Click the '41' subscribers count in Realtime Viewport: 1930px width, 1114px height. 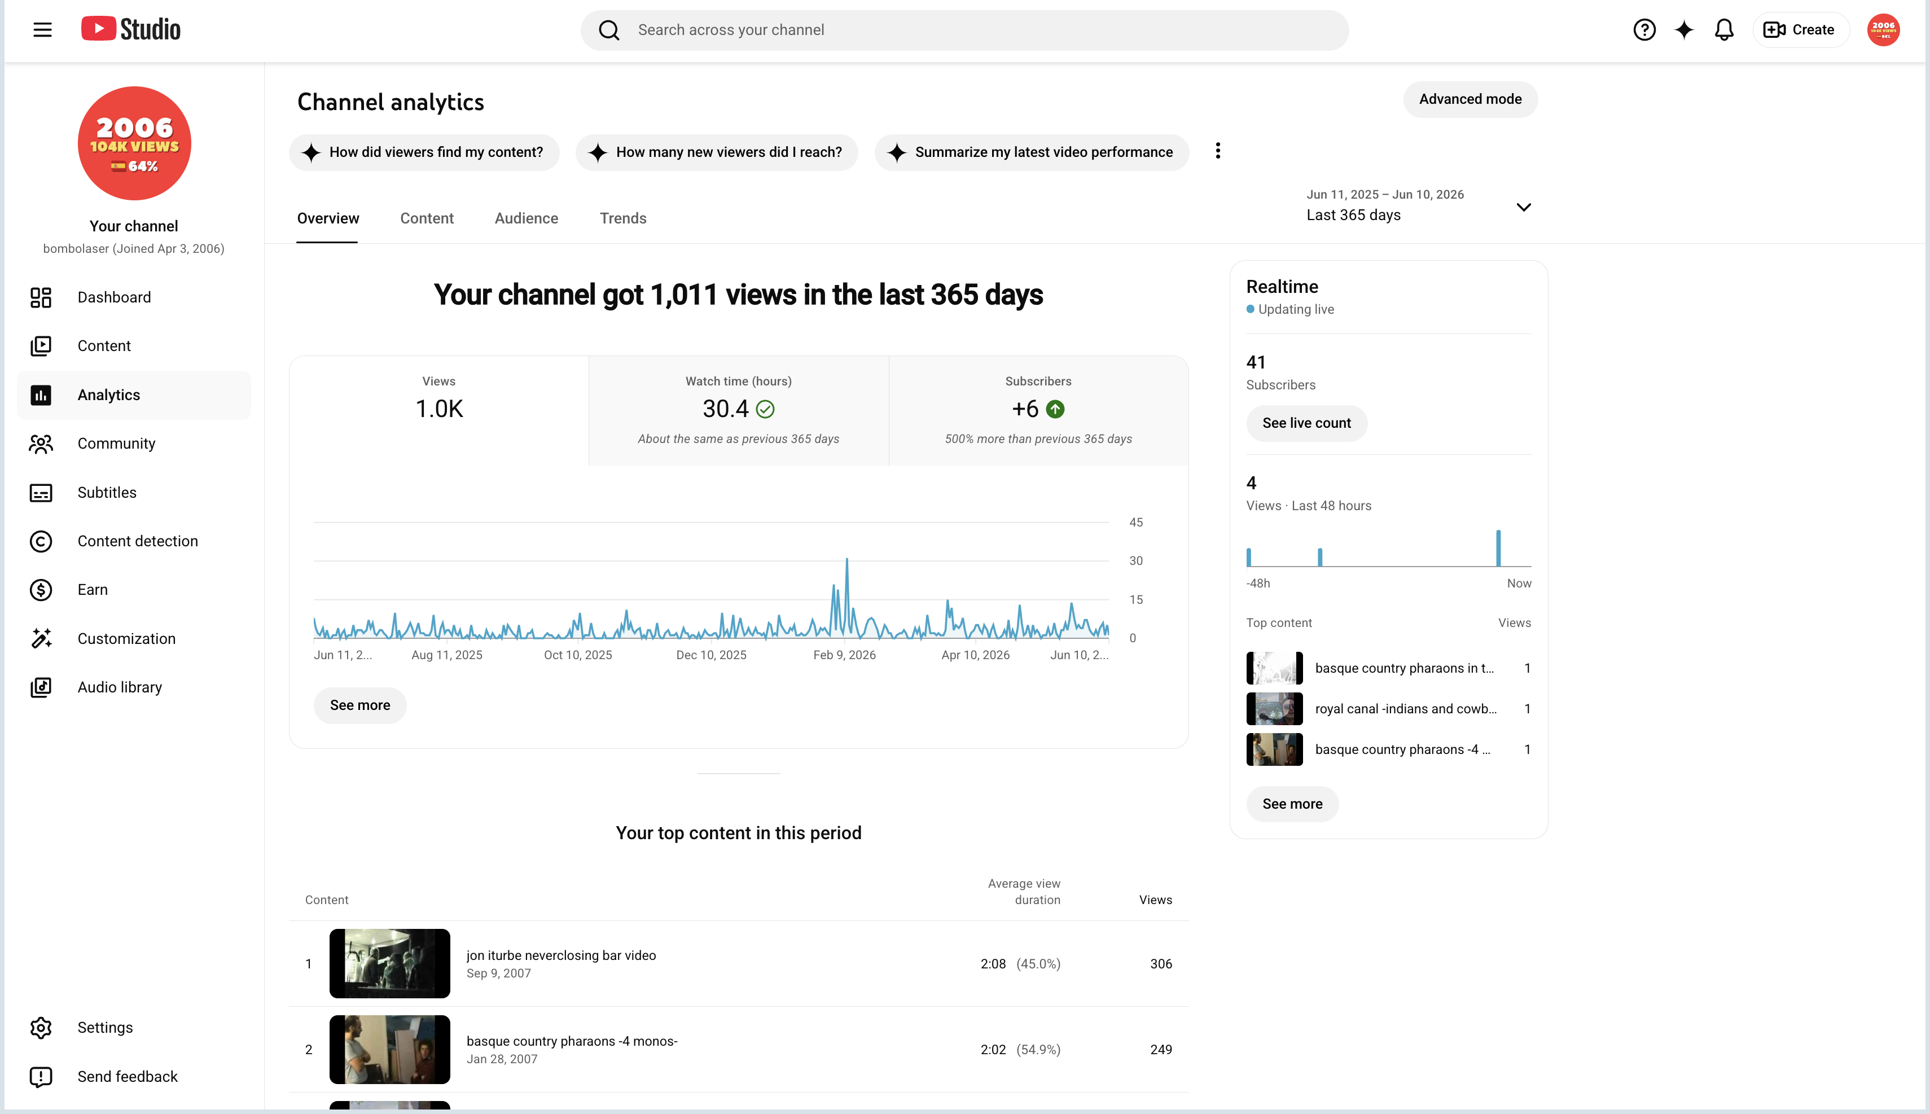click(1256, 362)
